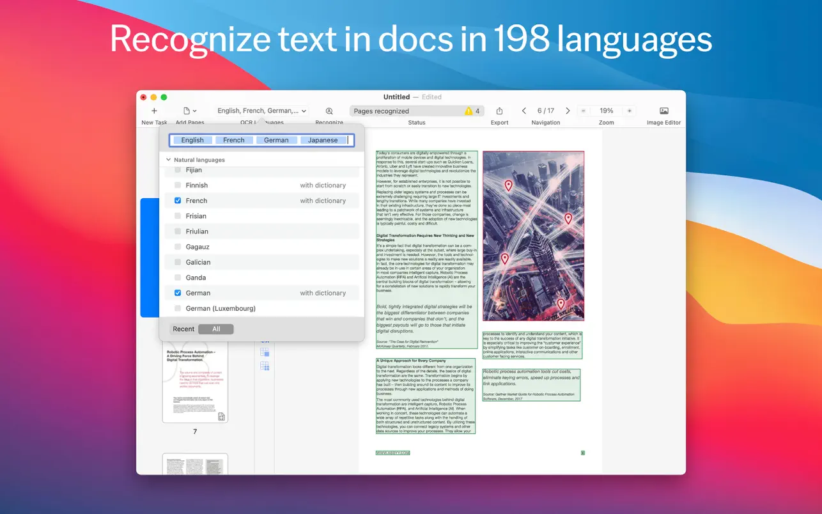Open the OCR languages dropdown
This screenshot has width=822, height=514.
(x=261, y=111)
